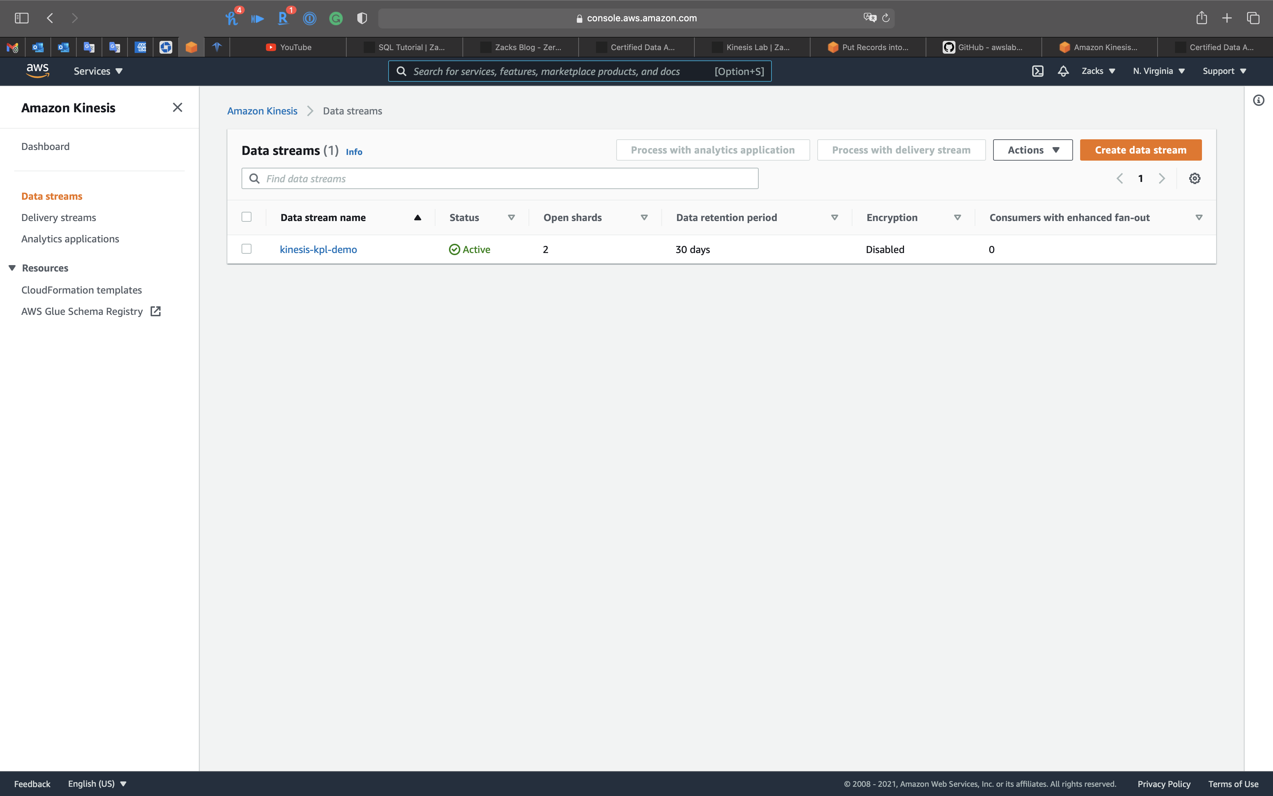
Task: Click Create data stream button
Action: click(1141, 150)
